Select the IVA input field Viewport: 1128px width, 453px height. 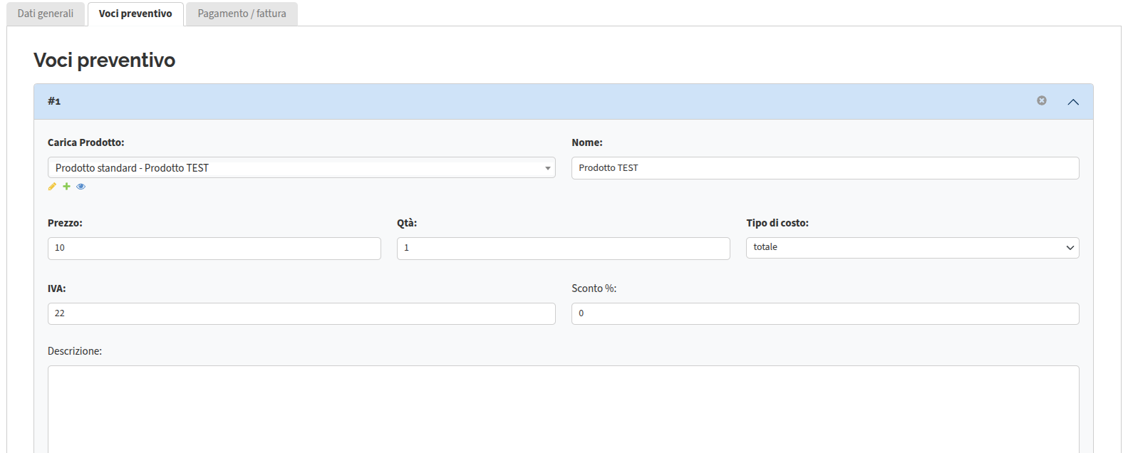pyautogui.click(x=301, y=313)
